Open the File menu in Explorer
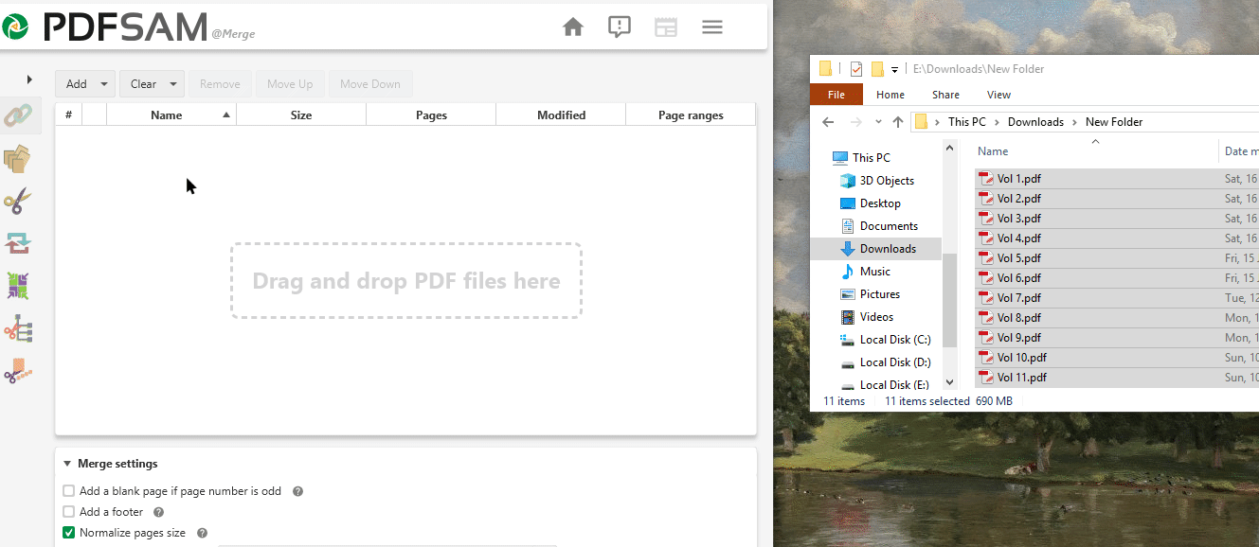 [836, 94]
